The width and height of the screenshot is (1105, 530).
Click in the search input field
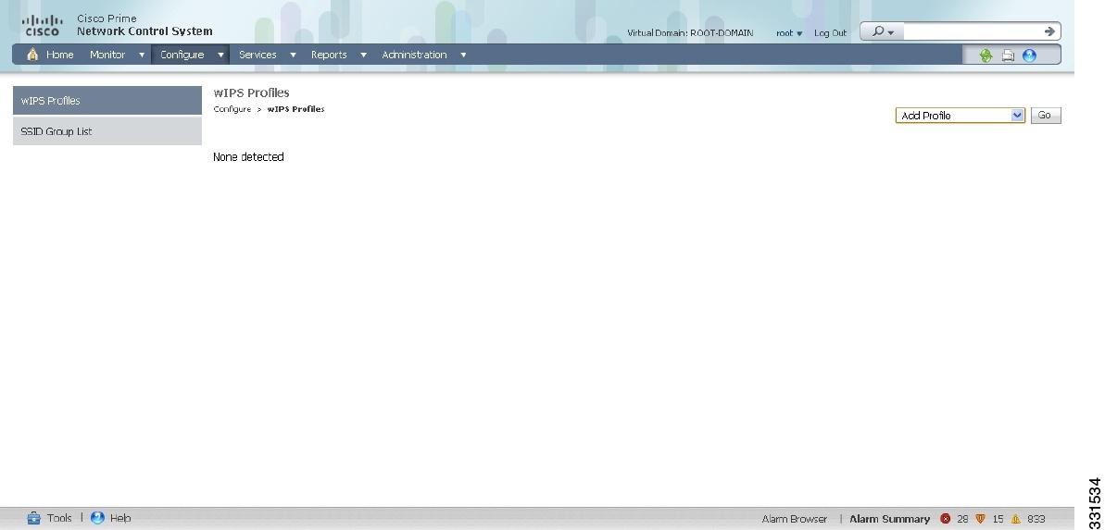pyautogui.click(x=973, y=31)
